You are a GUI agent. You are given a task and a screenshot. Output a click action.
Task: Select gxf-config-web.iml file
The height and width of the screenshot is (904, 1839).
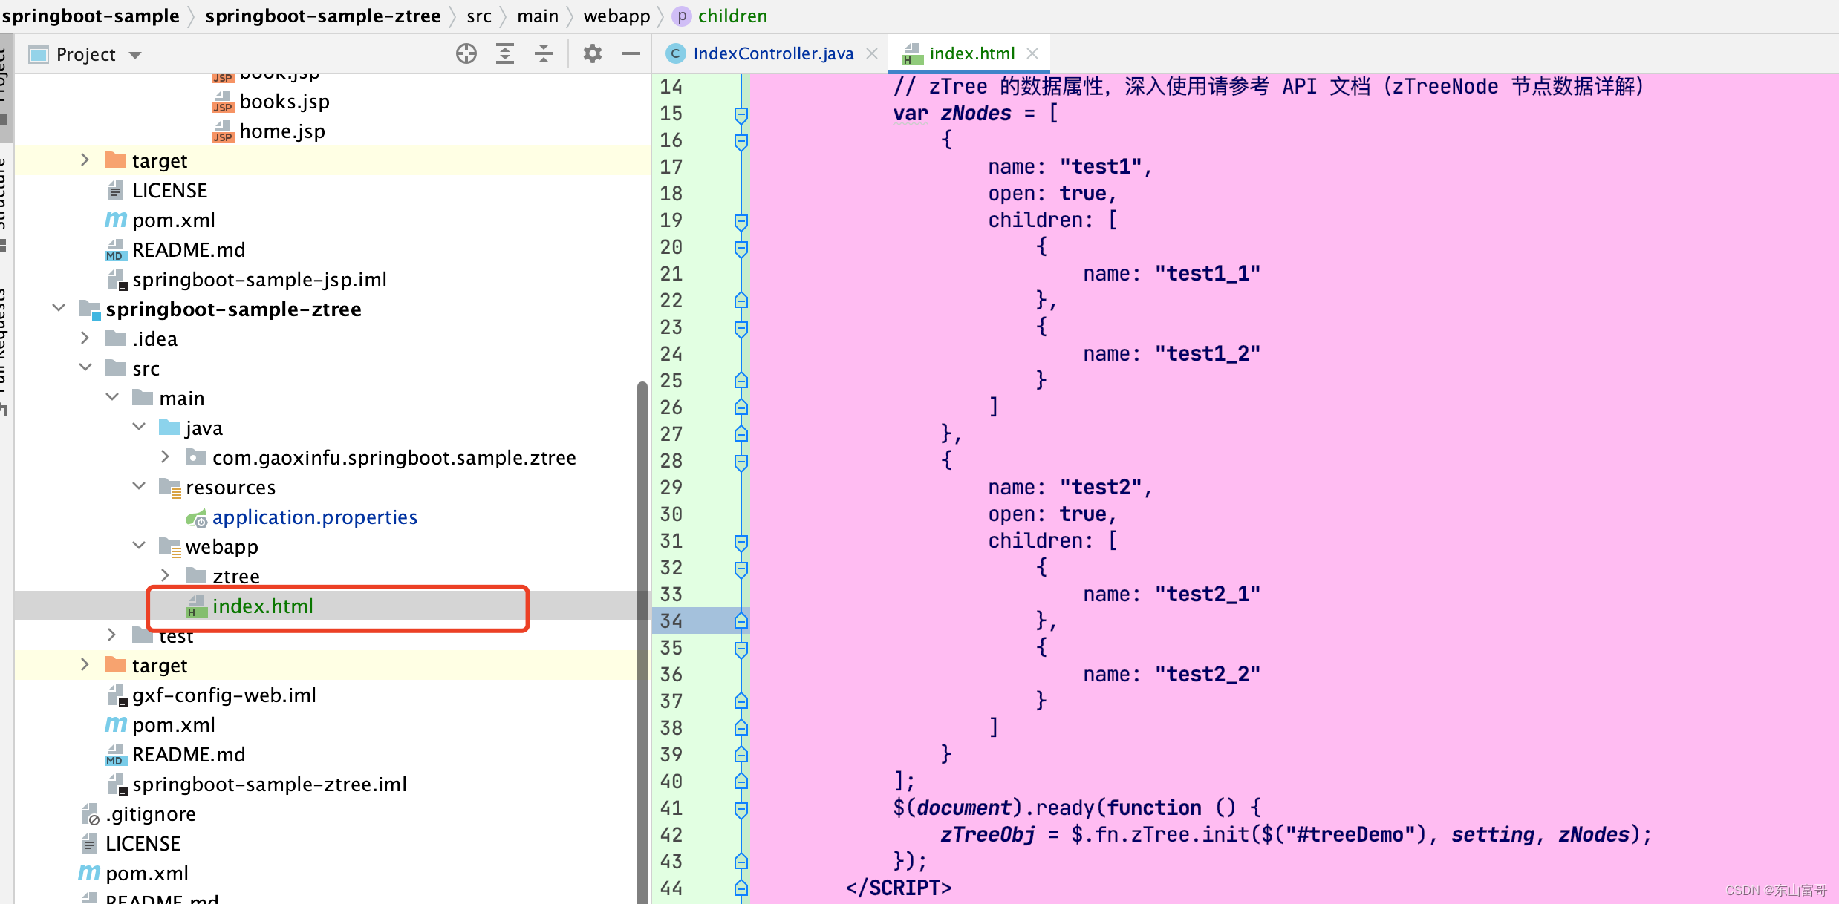coord(224,695)
